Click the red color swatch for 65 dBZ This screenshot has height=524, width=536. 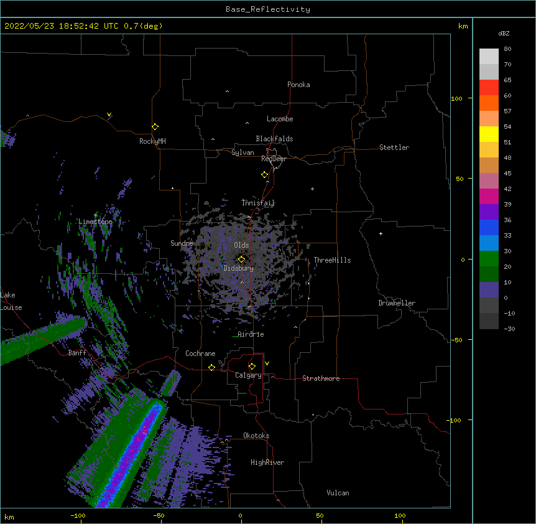point(489,87)
